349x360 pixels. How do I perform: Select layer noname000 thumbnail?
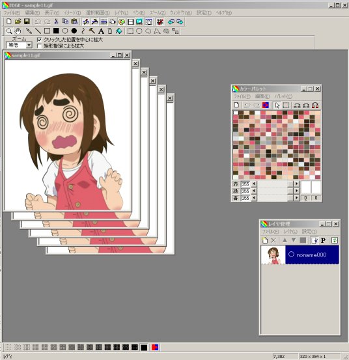click(x=273, y=255)
